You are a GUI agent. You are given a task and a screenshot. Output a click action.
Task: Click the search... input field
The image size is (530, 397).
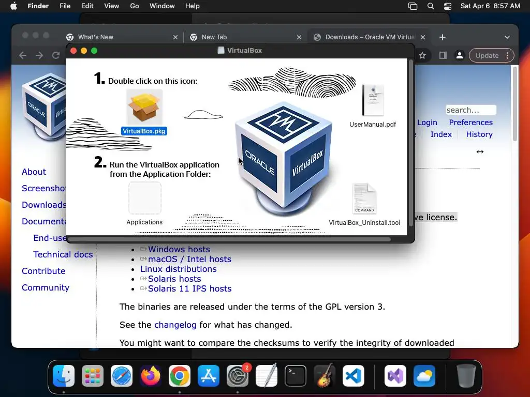tap(471, 110)
